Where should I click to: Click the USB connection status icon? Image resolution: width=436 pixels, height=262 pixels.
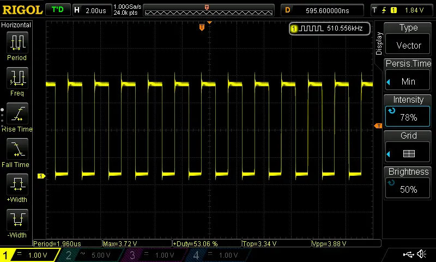(408, 254)
